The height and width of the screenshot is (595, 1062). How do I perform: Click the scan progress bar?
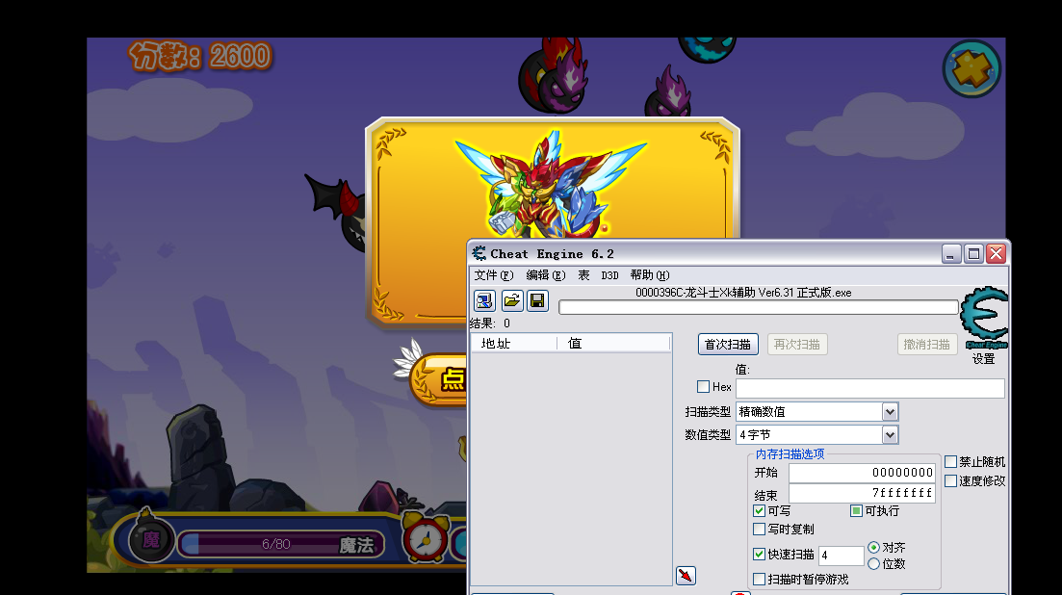point(758,307)
